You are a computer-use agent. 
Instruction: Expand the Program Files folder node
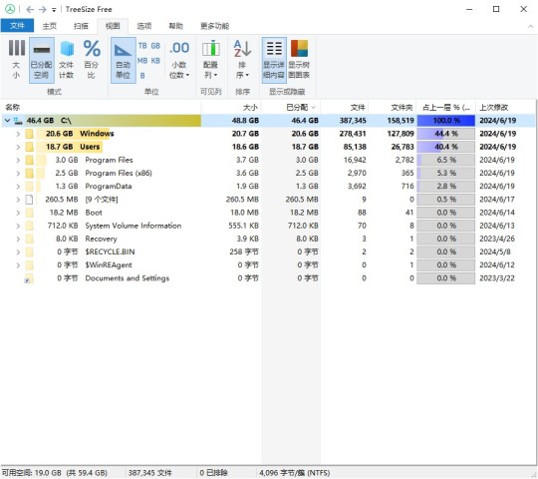click(x=18, y=160)
